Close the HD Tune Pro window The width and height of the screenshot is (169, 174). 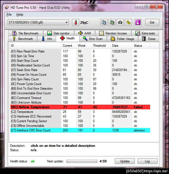(156, 6)
